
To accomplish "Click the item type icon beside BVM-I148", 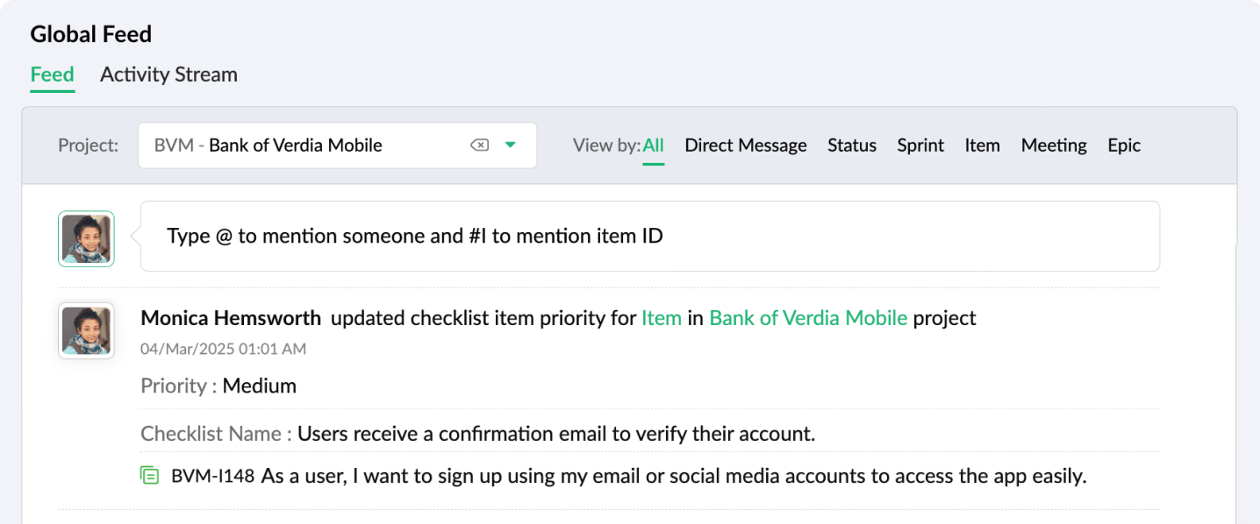I will pyautogui.click(x=150, y=476).
